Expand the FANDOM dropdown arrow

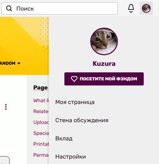pyautogui.click(x=19, y=63)
